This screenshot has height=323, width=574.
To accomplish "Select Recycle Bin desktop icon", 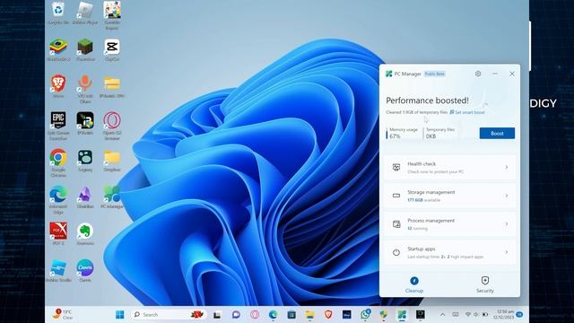I will pos(58,13).
